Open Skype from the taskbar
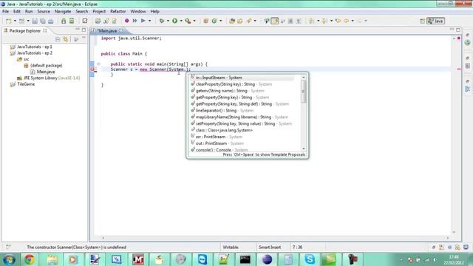 (310, 259)
